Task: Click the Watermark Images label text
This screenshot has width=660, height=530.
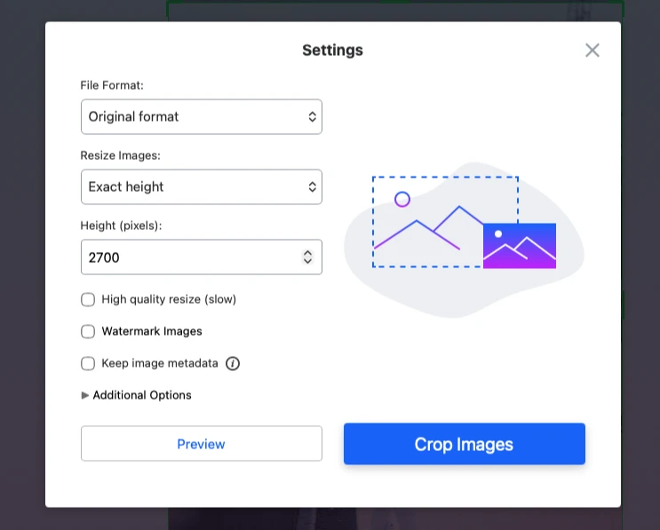Action: pyautogui.click(x=152, y=331)
